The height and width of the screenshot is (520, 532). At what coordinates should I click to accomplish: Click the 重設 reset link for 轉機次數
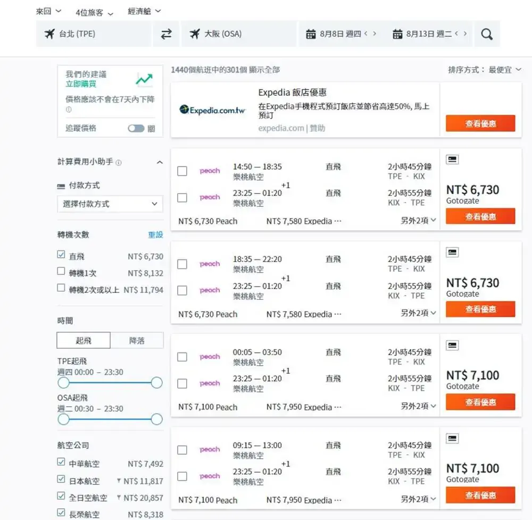155,234
